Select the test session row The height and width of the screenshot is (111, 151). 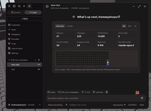[25, 69]
